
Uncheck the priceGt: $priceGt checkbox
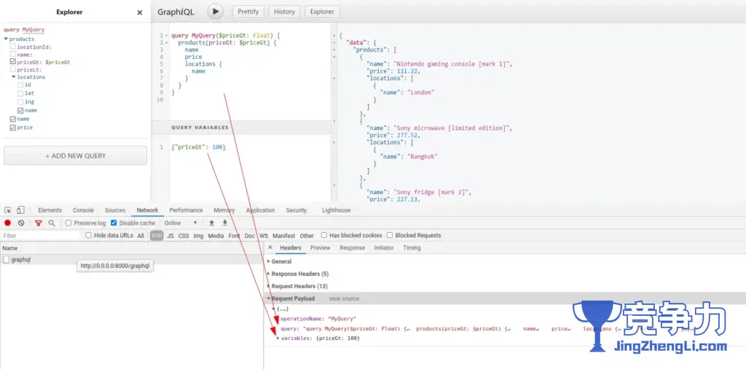click(13, 62)
